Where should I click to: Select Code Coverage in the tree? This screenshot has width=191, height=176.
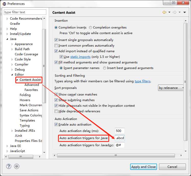coord(26,54)
